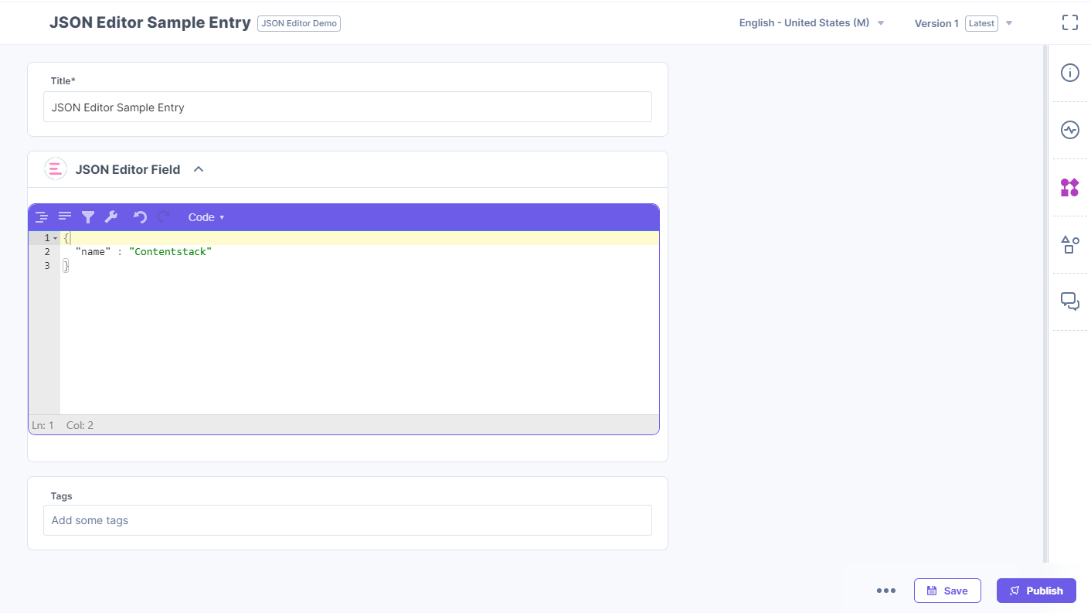
Task: Open the purple widgets icon in sidebar
Action: (1069, 187)
